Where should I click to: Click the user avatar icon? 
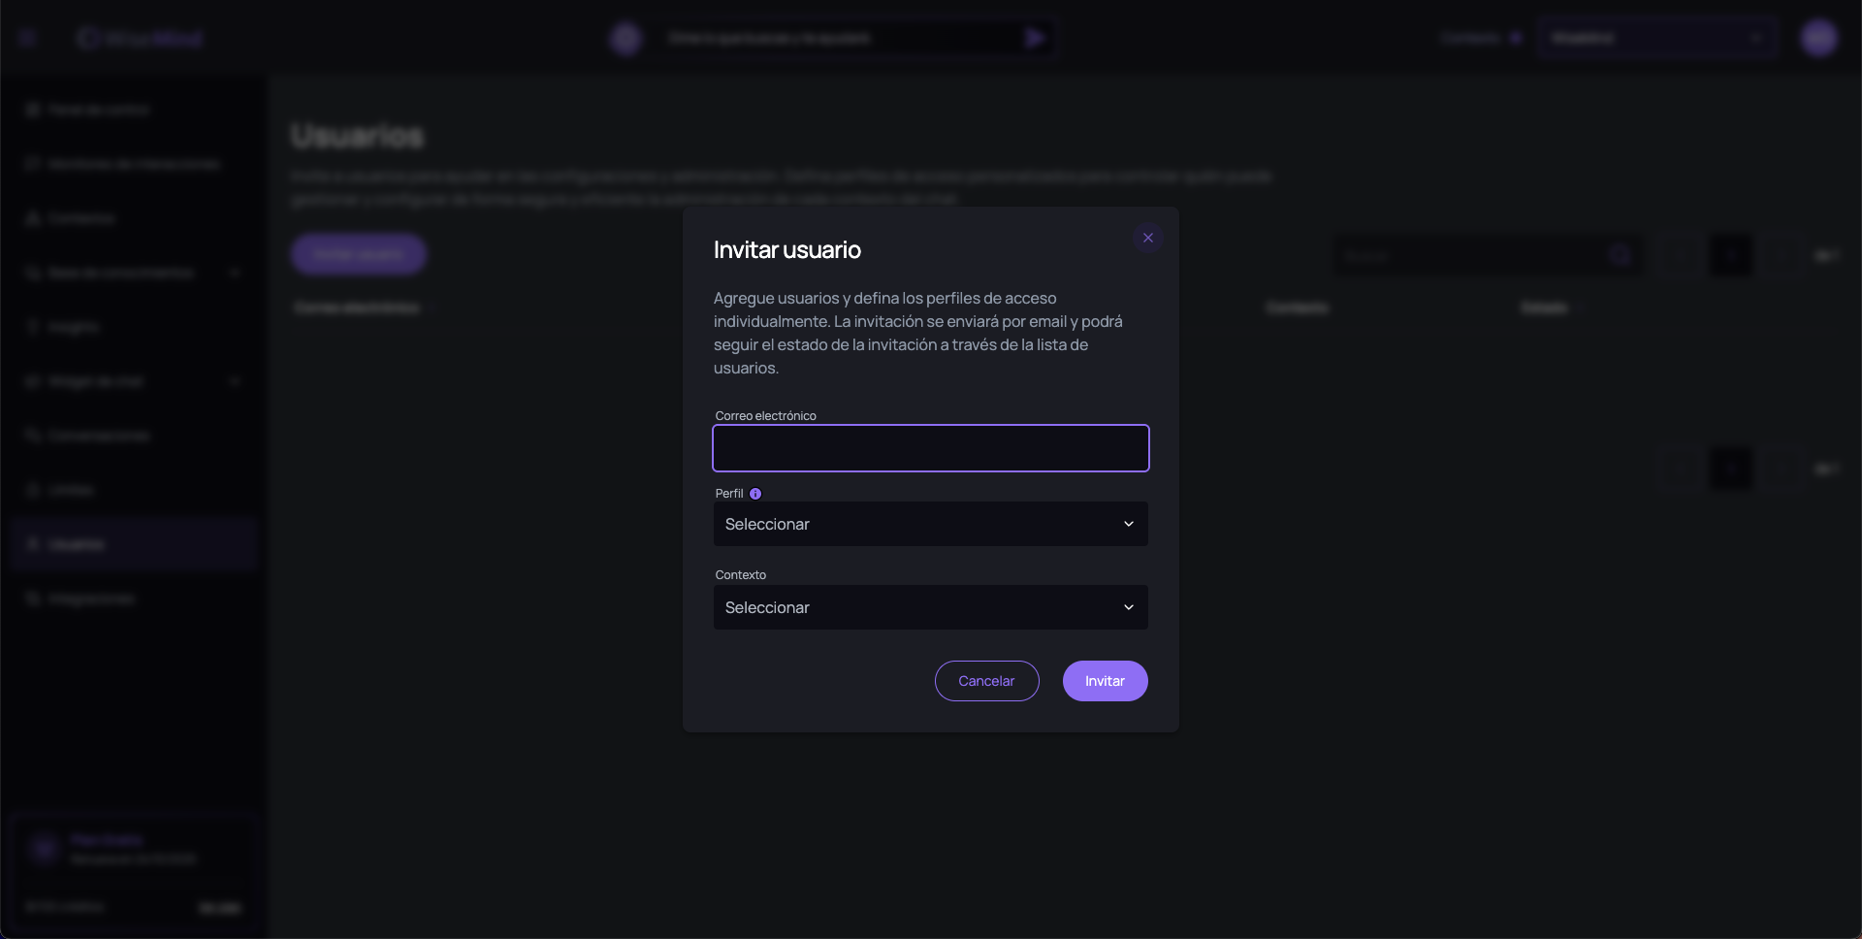point(1818,38)
